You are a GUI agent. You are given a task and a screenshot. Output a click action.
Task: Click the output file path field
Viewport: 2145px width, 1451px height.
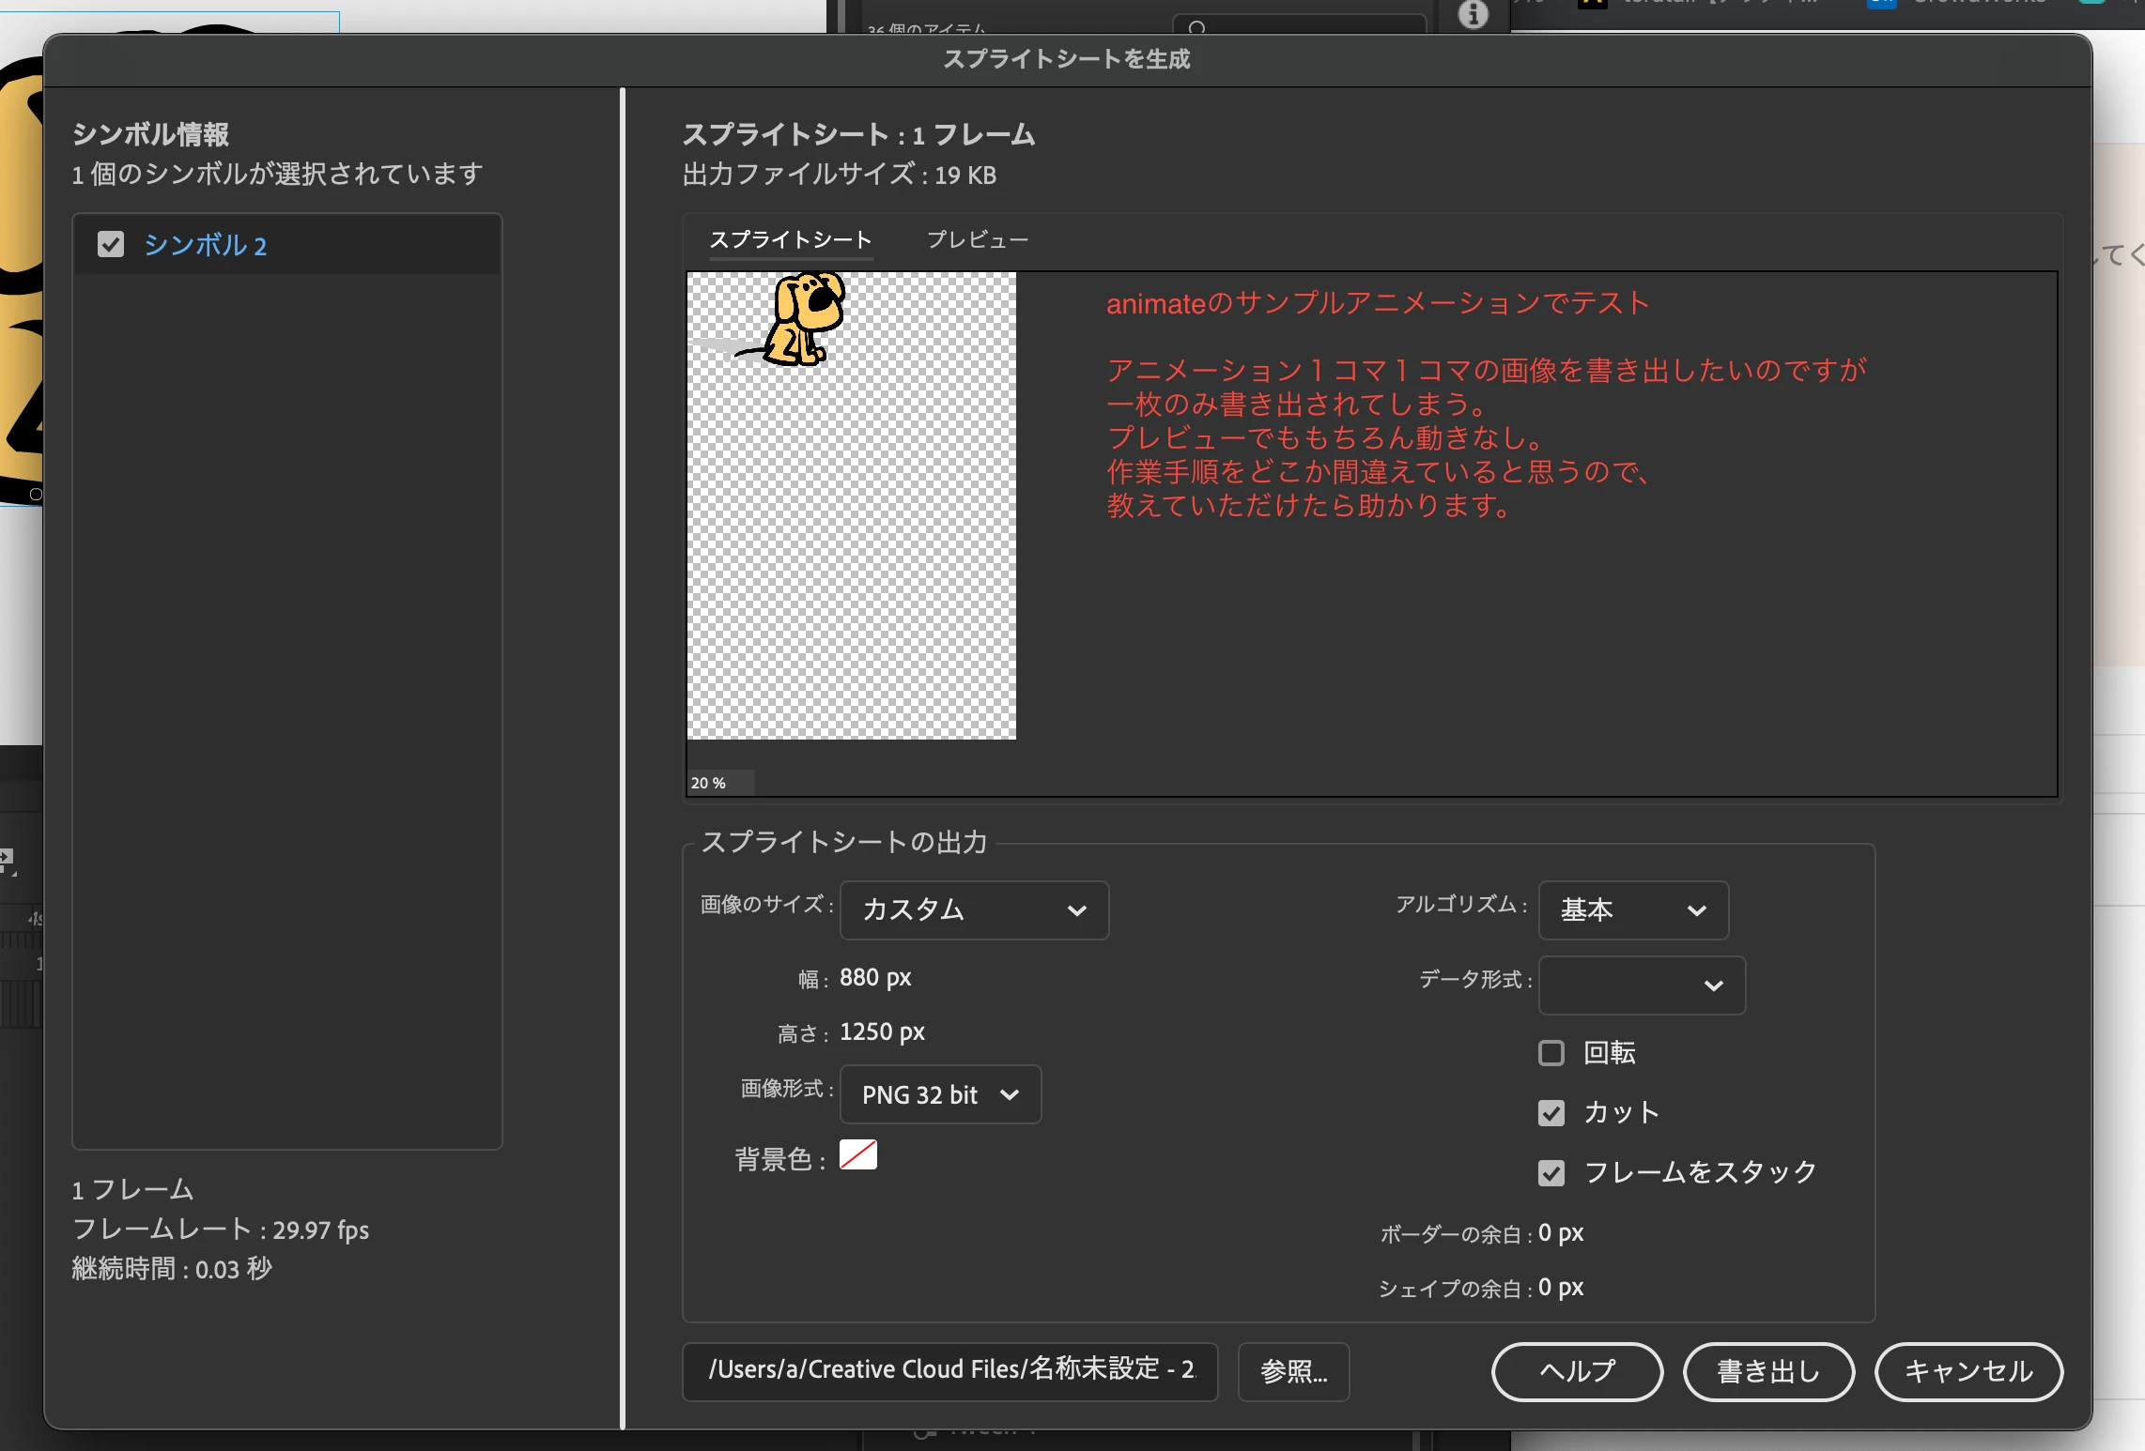pyautogui.click(x=949, y=1370)
